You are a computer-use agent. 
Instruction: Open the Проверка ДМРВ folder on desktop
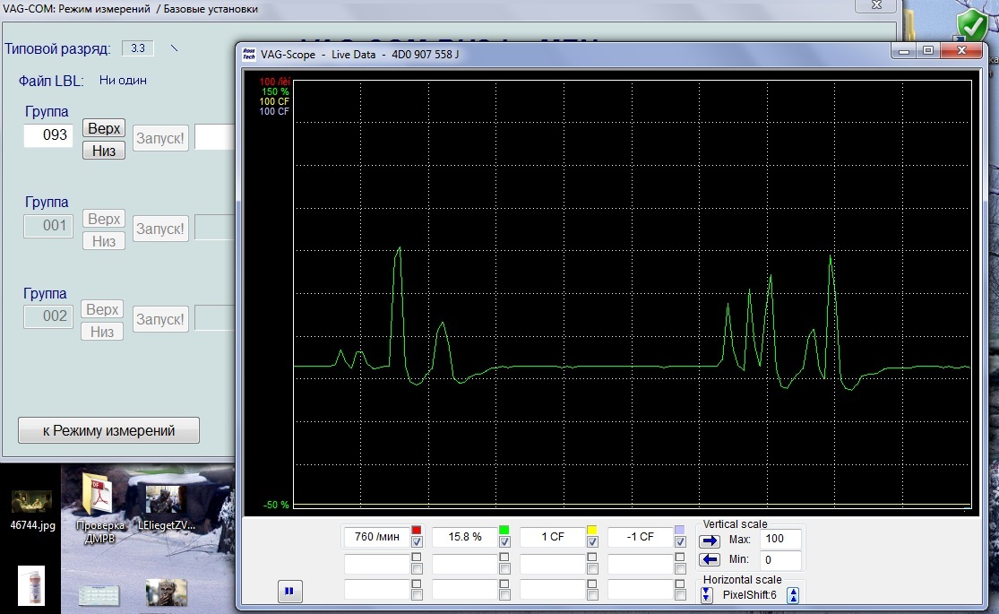pos(97,502)
